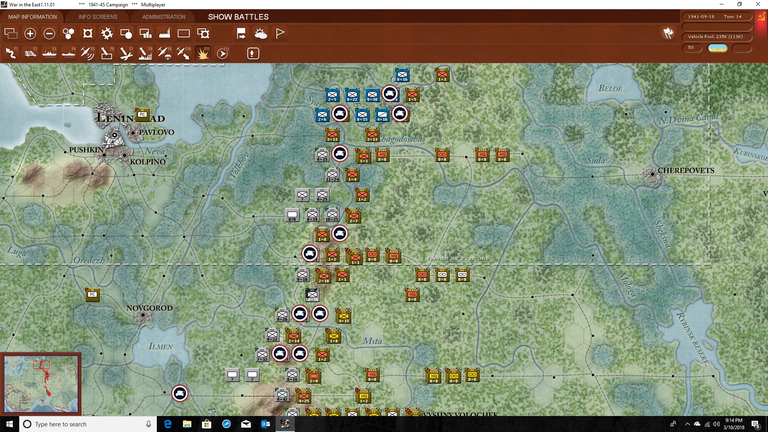Select F4 amphibious transport mode icon

pyautogui.click(x=69, y=53)
